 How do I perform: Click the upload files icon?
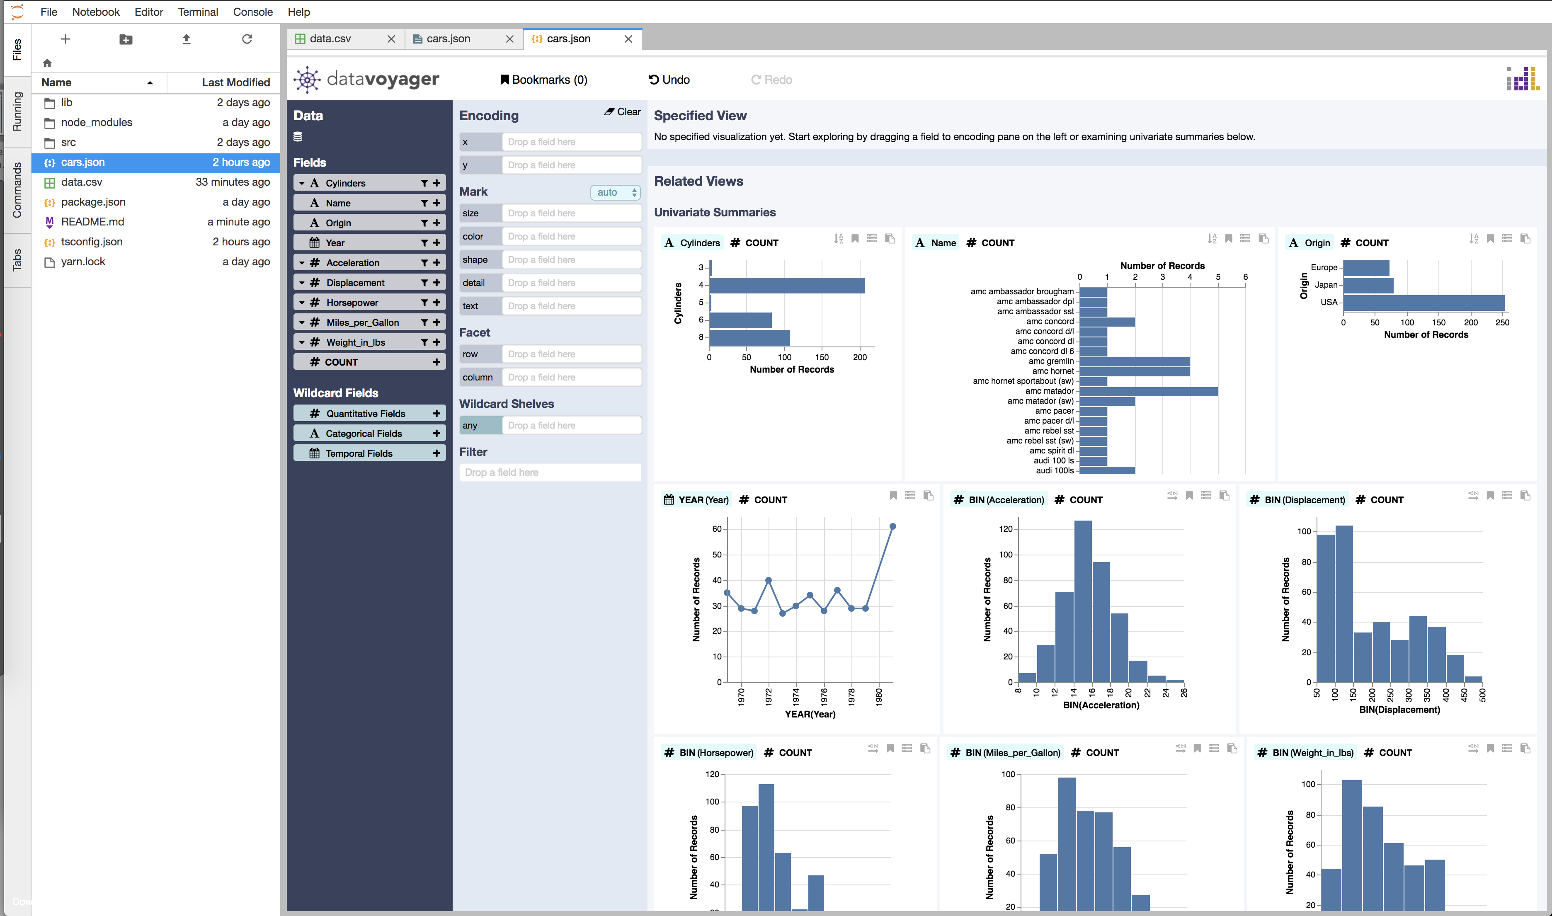click(187, 39)
